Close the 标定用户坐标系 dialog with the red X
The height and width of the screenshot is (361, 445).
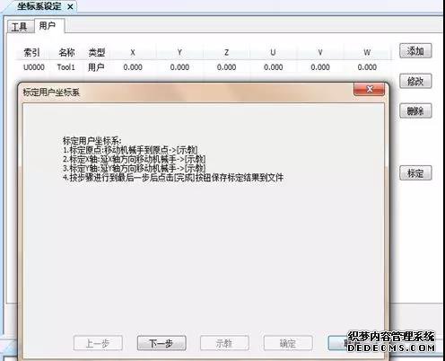(369, 89)
